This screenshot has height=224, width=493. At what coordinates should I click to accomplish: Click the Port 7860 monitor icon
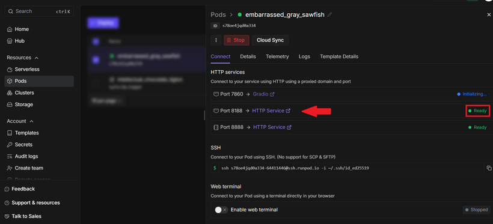(x=216, y=94)
